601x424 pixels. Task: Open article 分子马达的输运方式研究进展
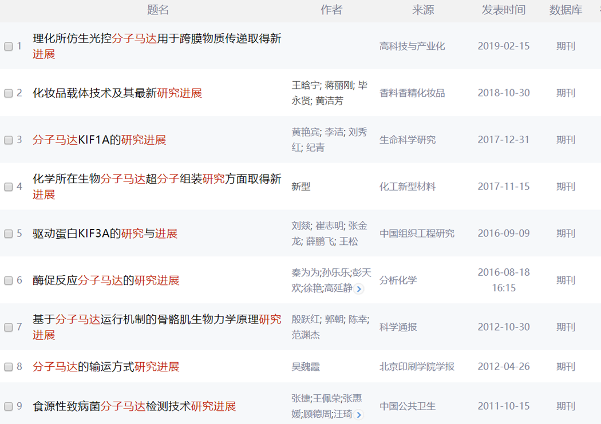[x=106, y=367]
